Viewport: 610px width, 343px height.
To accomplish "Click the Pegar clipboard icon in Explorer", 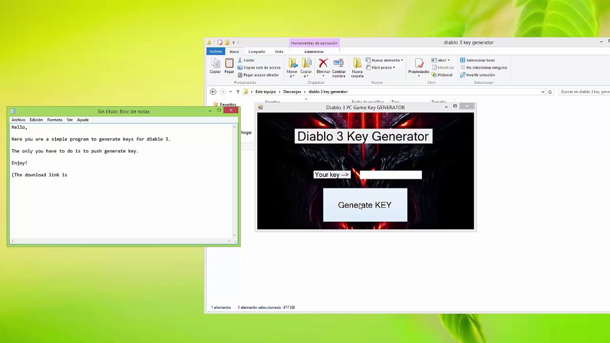I will [x=229, y=66].
